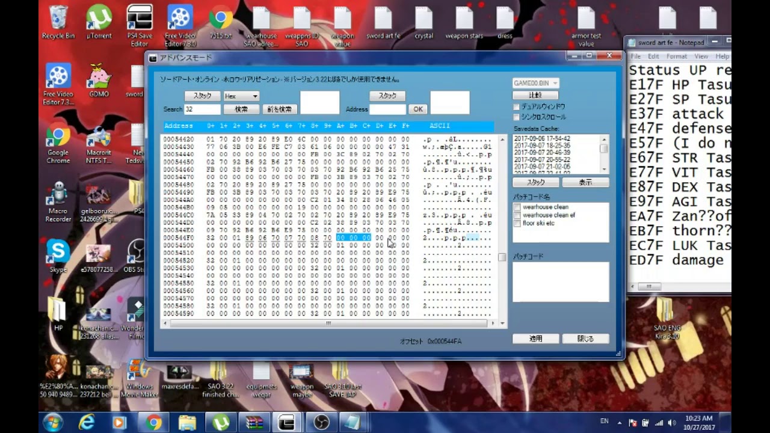Screen dimensions: 770x433
Task: Open SAO ENG Kira 3.10 folder
Action: coord(666,319)
